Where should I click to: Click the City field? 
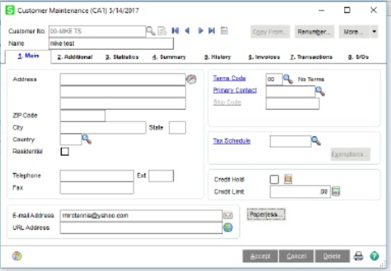tap(103, 127)
